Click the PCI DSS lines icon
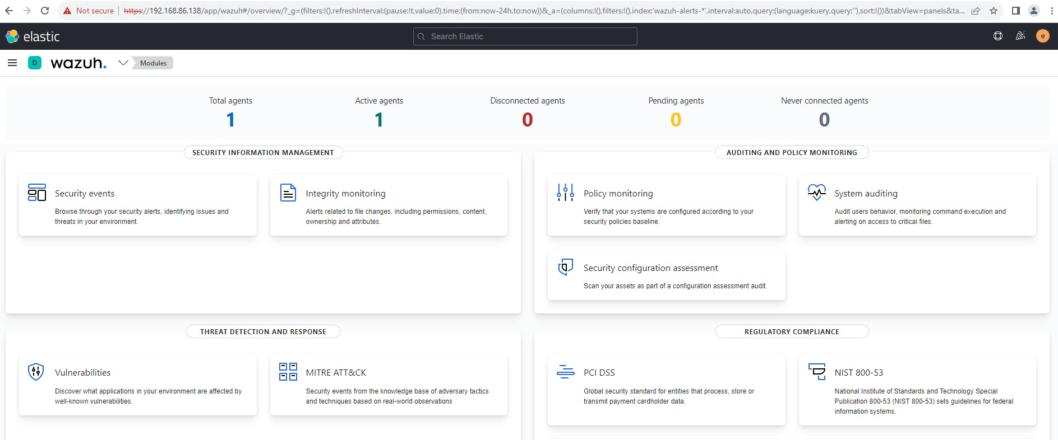 point(565,371)
